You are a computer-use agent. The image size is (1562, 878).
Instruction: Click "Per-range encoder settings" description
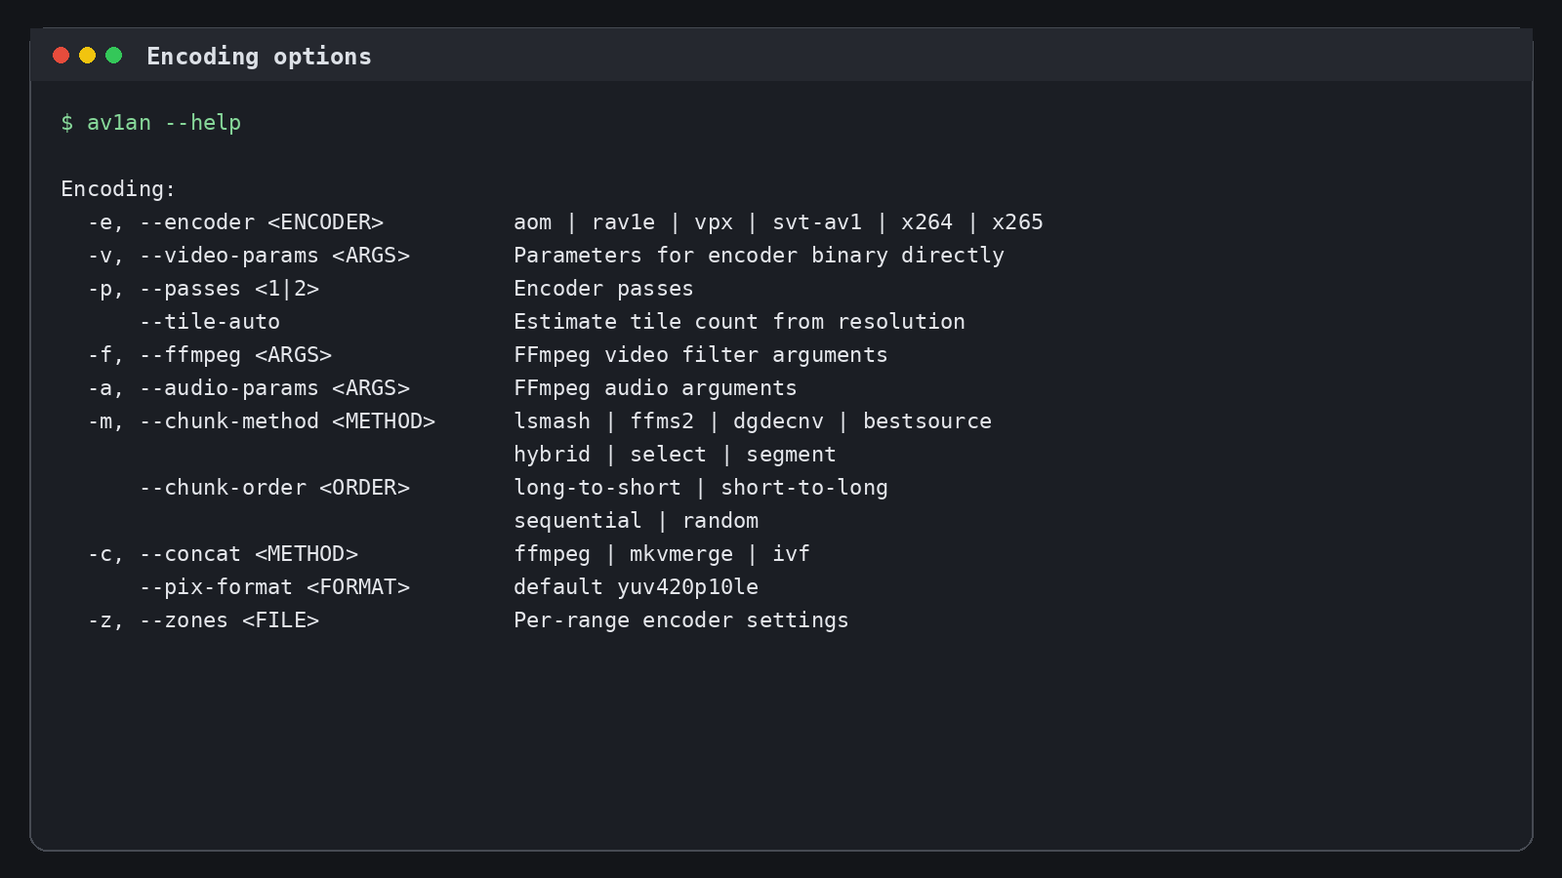click(681, 620)
